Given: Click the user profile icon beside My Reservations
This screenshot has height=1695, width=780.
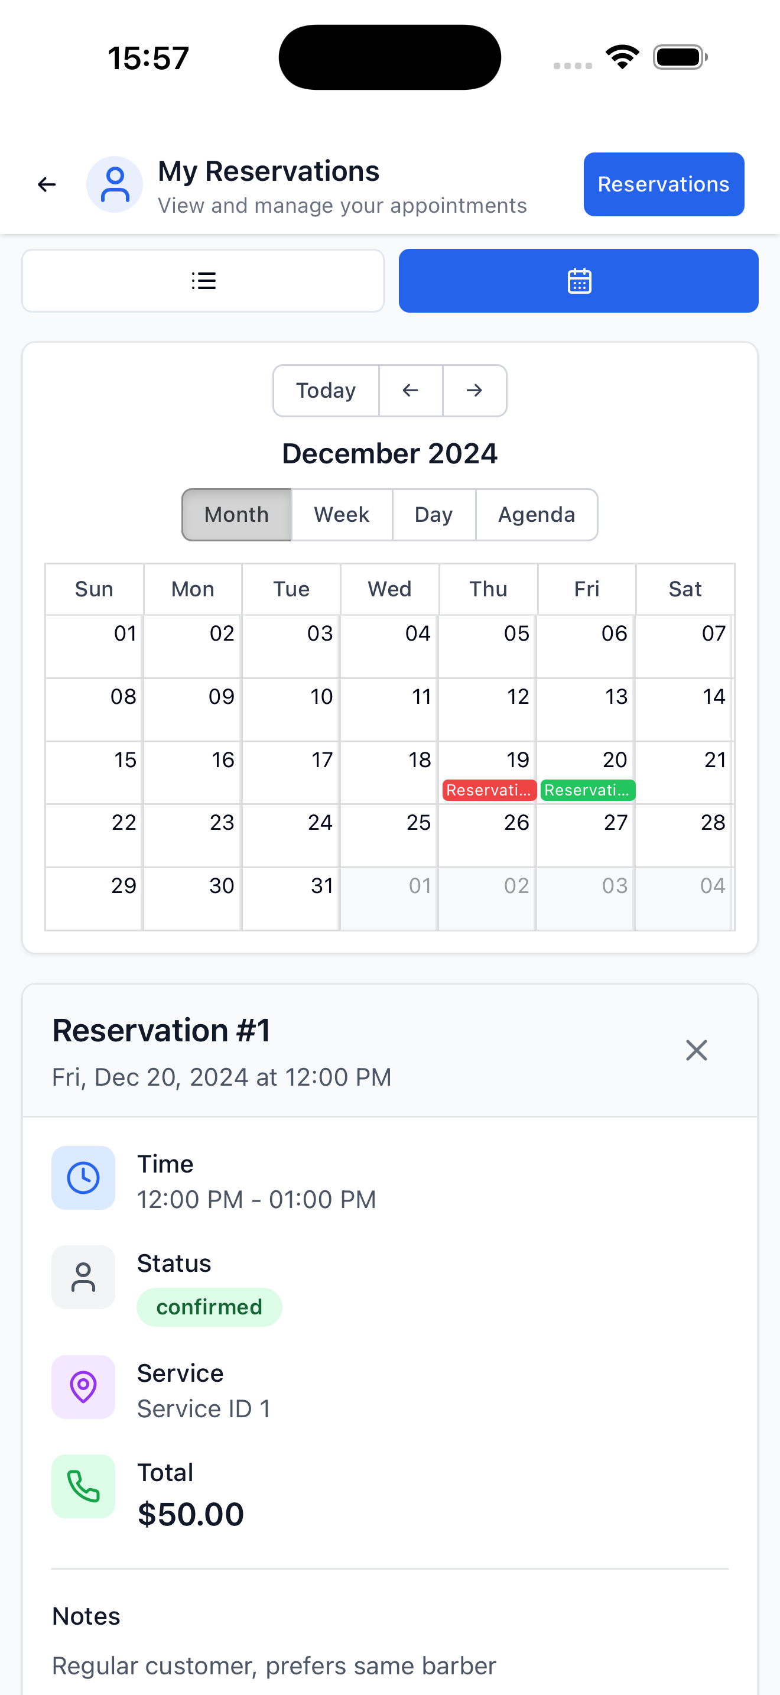Looking at the screenshot, I should click(115, 184).
